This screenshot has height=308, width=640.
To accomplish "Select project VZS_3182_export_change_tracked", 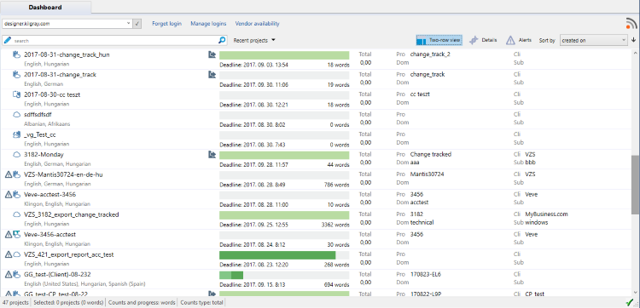I will point(72,214).
